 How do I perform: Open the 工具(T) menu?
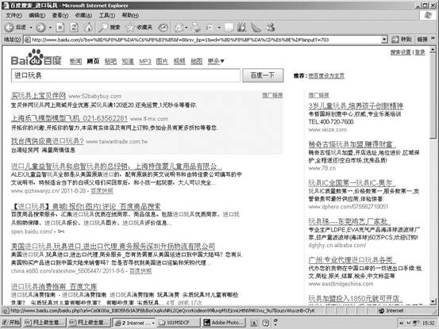106,15
